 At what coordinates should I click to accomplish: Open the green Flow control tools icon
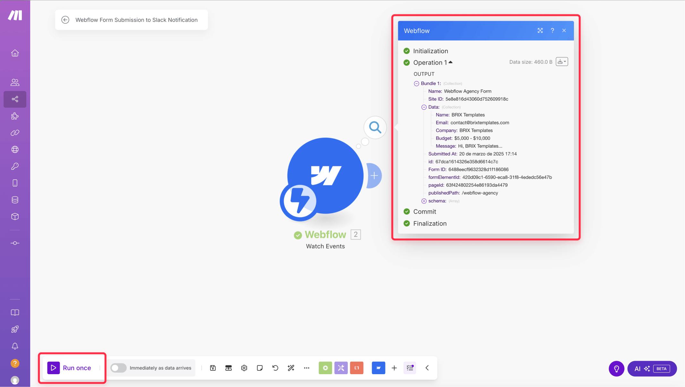(325, 368)
